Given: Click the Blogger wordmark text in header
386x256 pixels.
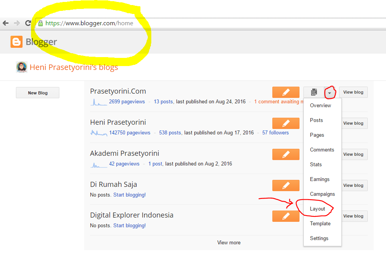Looking at the screenshot, I should point(41,42).
